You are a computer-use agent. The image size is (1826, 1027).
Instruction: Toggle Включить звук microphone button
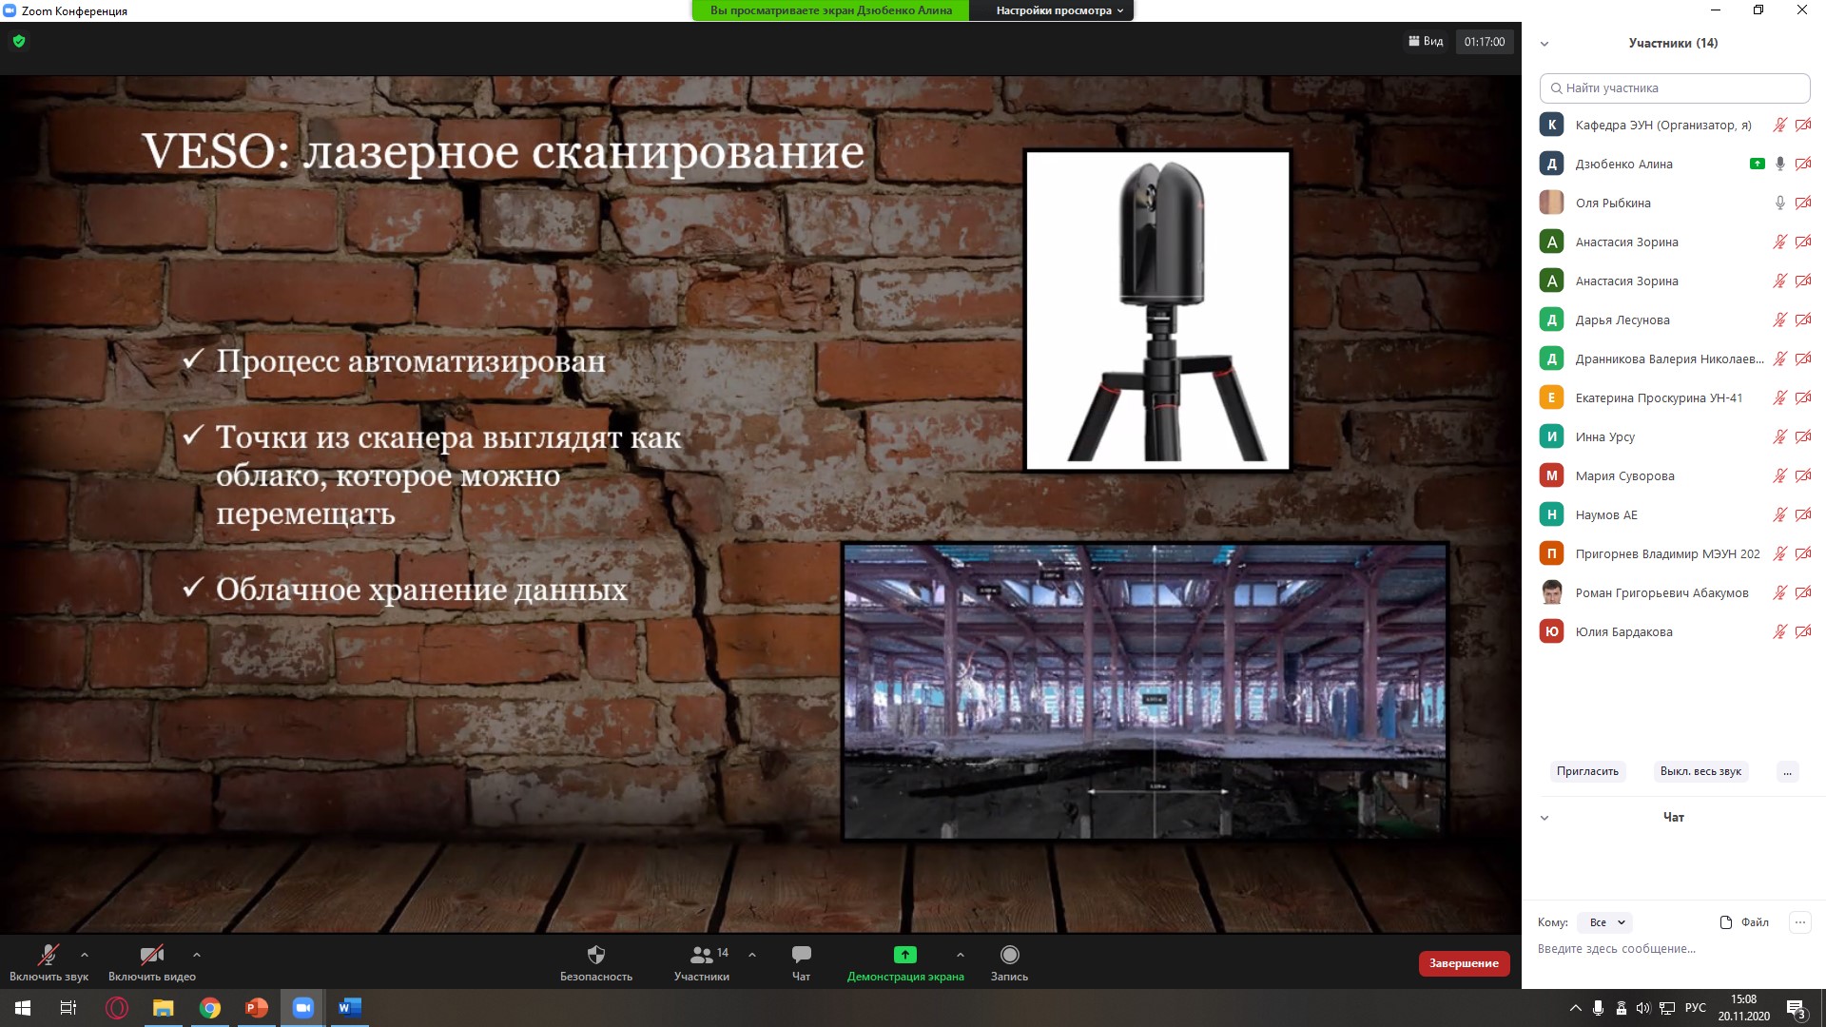tap(49, 962)
